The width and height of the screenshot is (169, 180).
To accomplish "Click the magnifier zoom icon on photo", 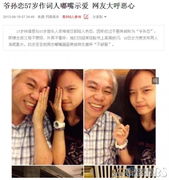I will click(x=155, y=81).
